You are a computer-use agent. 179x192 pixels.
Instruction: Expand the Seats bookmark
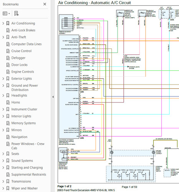point(3,154)
